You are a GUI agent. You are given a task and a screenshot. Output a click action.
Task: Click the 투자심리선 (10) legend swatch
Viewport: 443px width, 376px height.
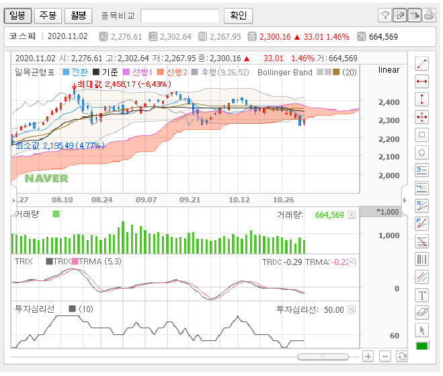72,309
